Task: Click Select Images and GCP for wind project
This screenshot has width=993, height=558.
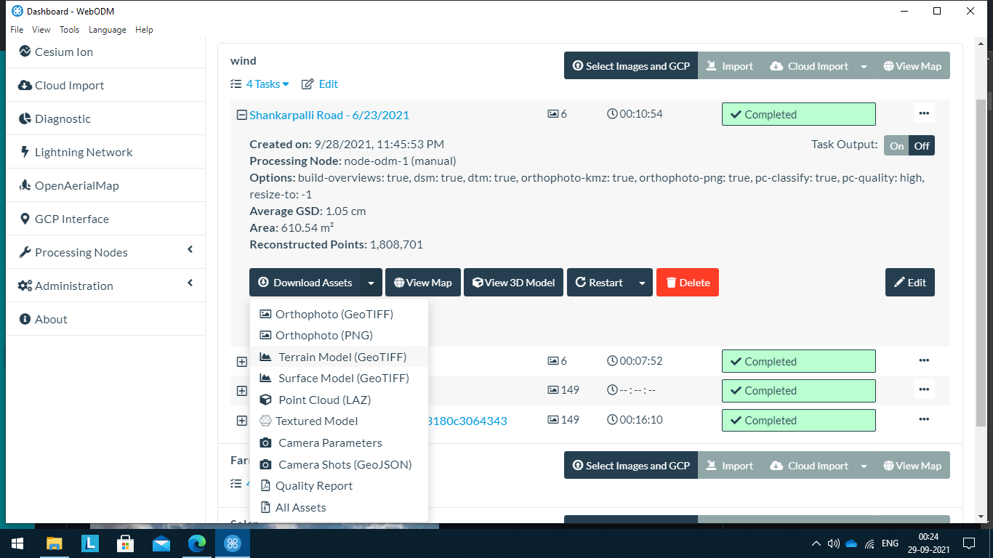Action: pyautogui.click(x=630, y=66)
